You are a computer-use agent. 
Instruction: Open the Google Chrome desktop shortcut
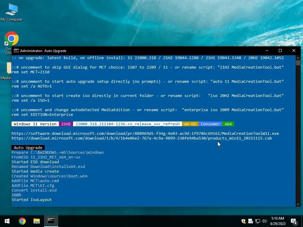click(11, 39)
